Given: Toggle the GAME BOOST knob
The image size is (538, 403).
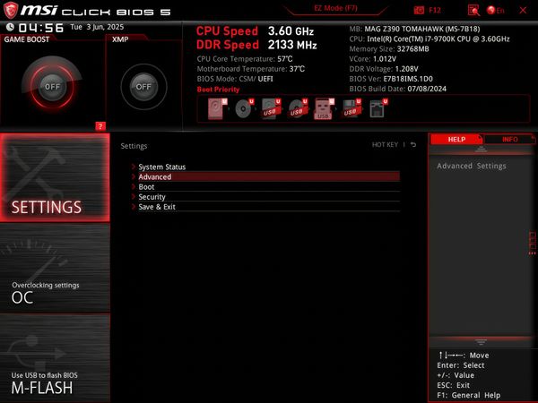Looking at the screenshot, I should [53, 87].
